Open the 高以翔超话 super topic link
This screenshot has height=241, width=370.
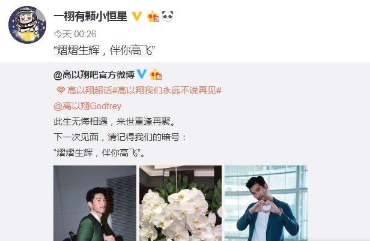pos(89,91)
